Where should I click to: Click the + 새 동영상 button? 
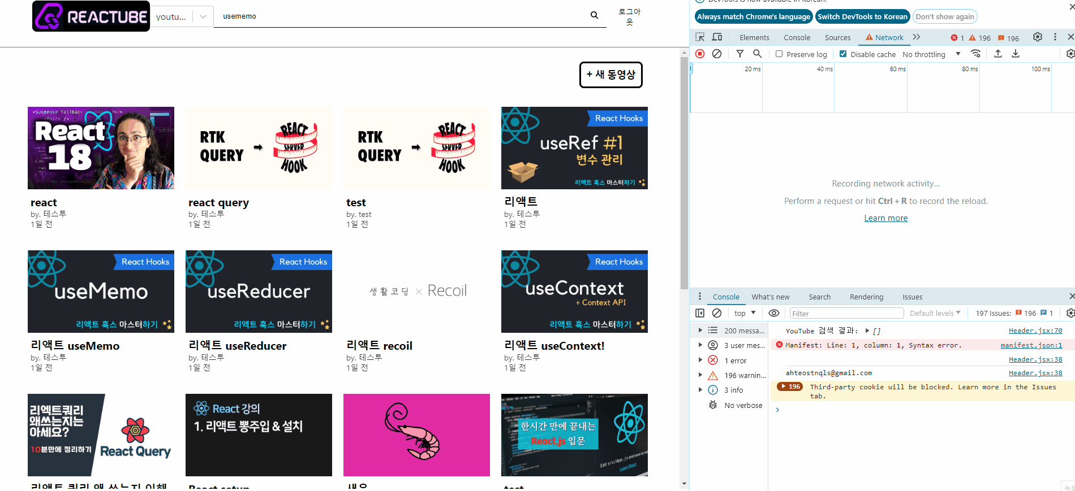610,75
